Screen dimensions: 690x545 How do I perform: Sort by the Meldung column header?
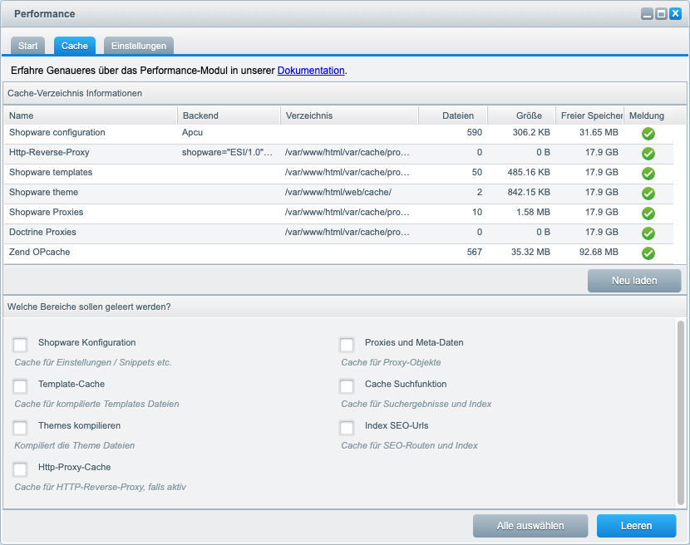pyautogui.click(x=648, y=115)
